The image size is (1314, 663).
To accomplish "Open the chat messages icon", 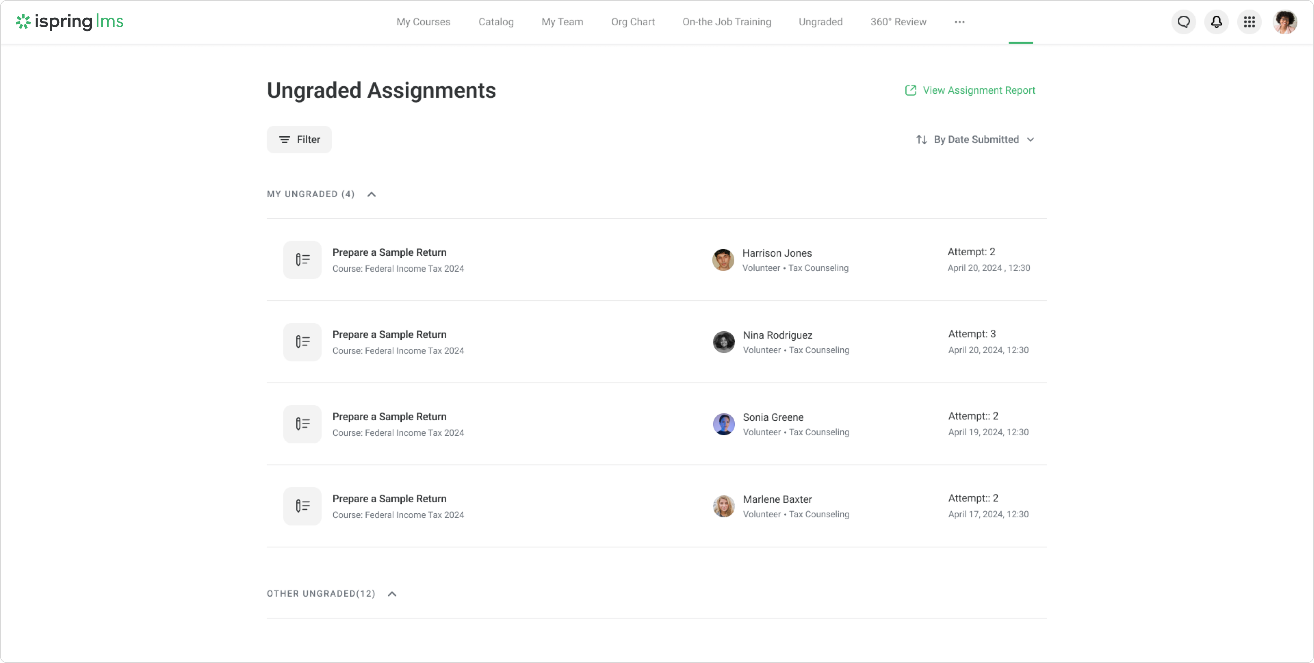I will coord(1183,22).
